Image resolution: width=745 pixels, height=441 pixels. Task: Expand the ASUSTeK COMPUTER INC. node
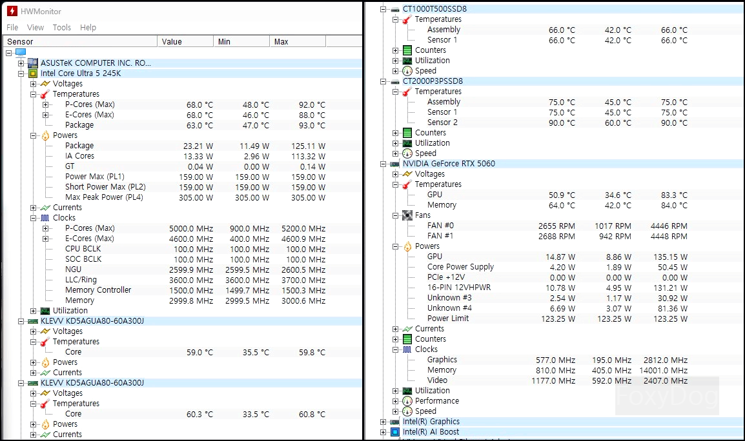point(21,63)
